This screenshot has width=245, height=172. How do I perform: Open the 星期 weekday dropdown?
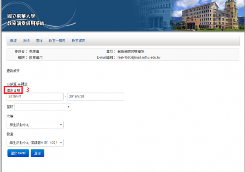coord(42,107)
